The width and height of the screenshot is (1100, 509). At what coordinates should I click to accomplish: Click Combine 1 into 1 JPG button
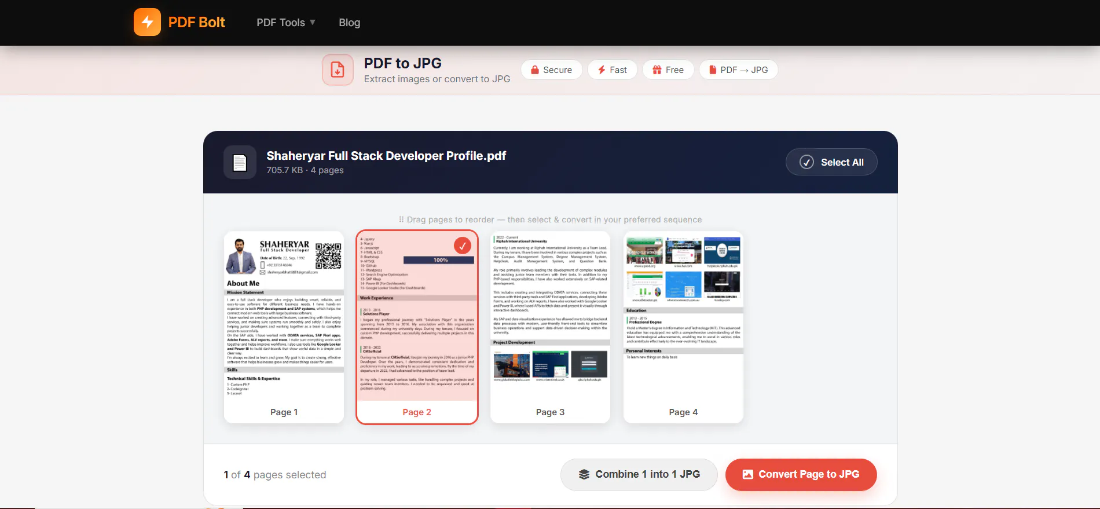click(x=639, y=475)
